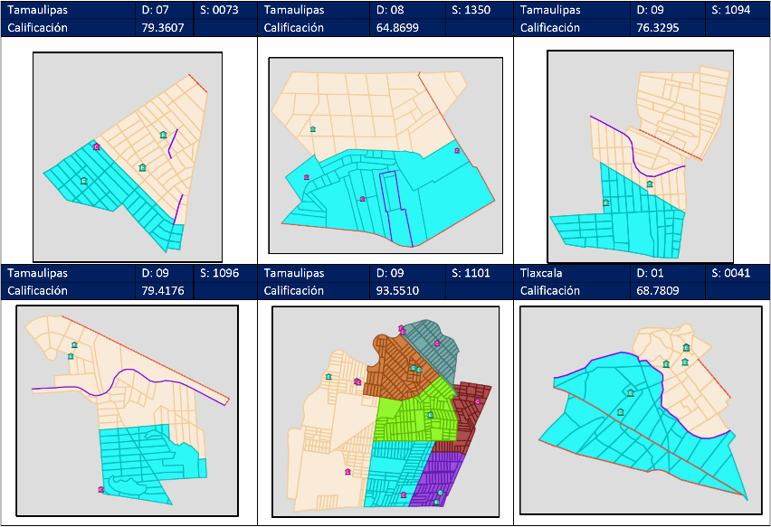Screen dimensions: 771x527
Task: Open the Tamaulipas S: 1094 map thumbnail
Action: 641,155
